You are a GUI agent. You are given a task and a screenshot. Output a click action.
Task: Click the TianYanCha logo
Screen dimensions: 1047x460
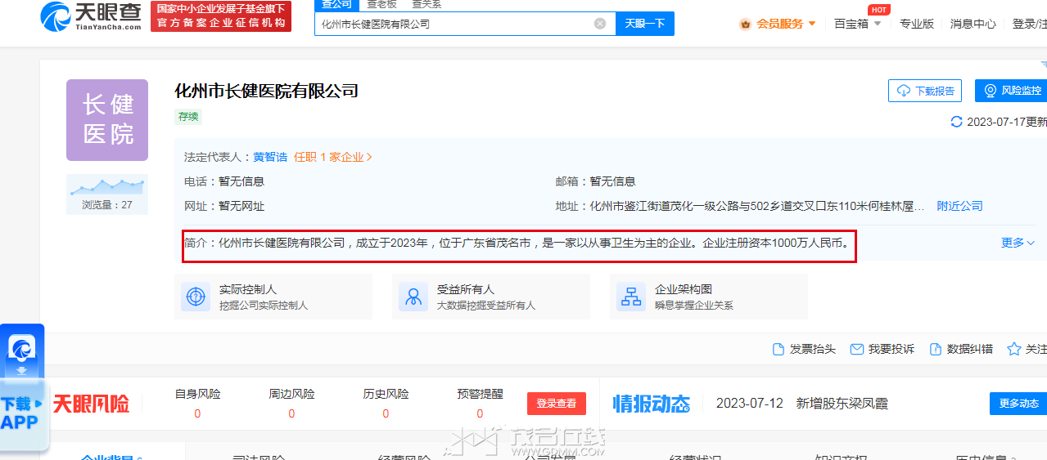[x=92, y=16]
